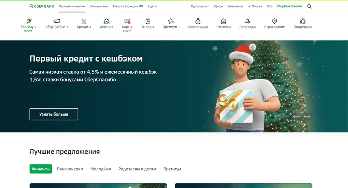
Task: Click the SberPay icon in navigation
Action: coord(28,21)
